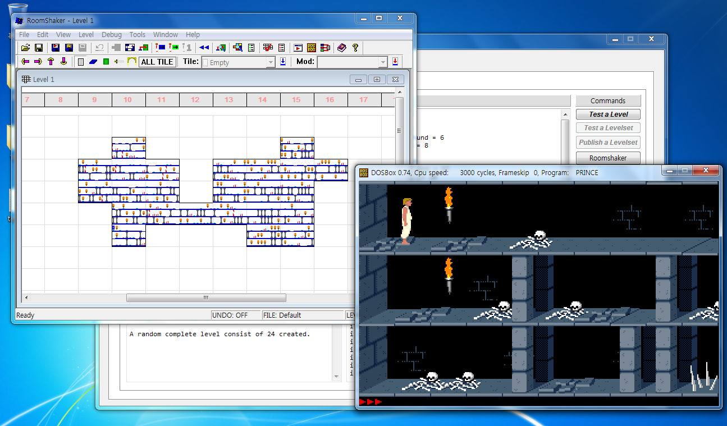Viewport: 727px width, 426px height.
Task: Click the plain floppy disk save icon
Action: (x=39, y=48)
